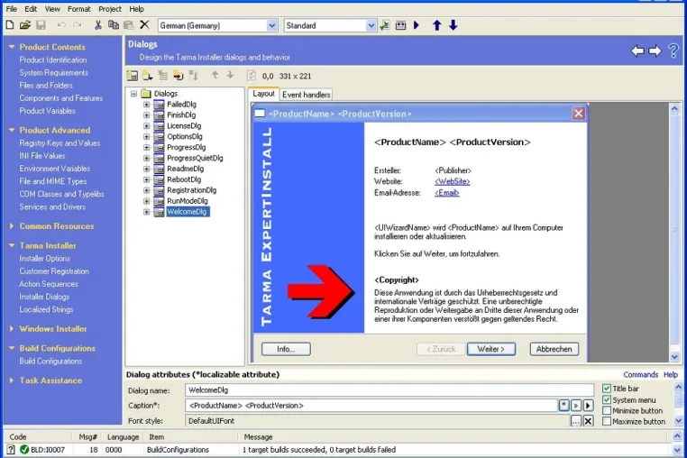
Task: Click the blue down arrow in the toolbar
Action: [453, 25]
